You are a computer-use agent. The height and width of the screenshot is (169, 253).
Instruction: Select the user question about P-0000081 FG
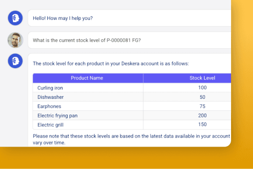[87, 40]
